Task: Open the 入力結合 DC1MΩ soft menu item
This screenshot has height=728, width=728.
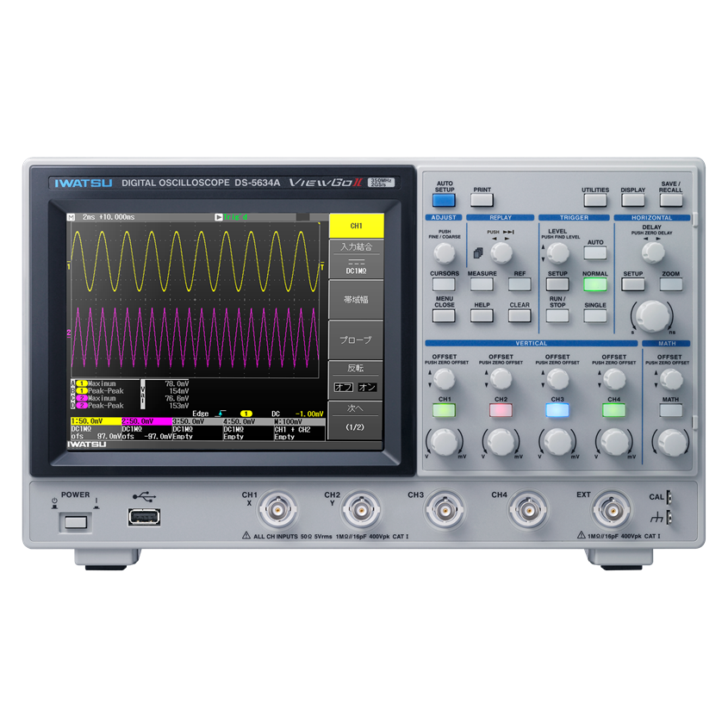Action: coord(356,258)
